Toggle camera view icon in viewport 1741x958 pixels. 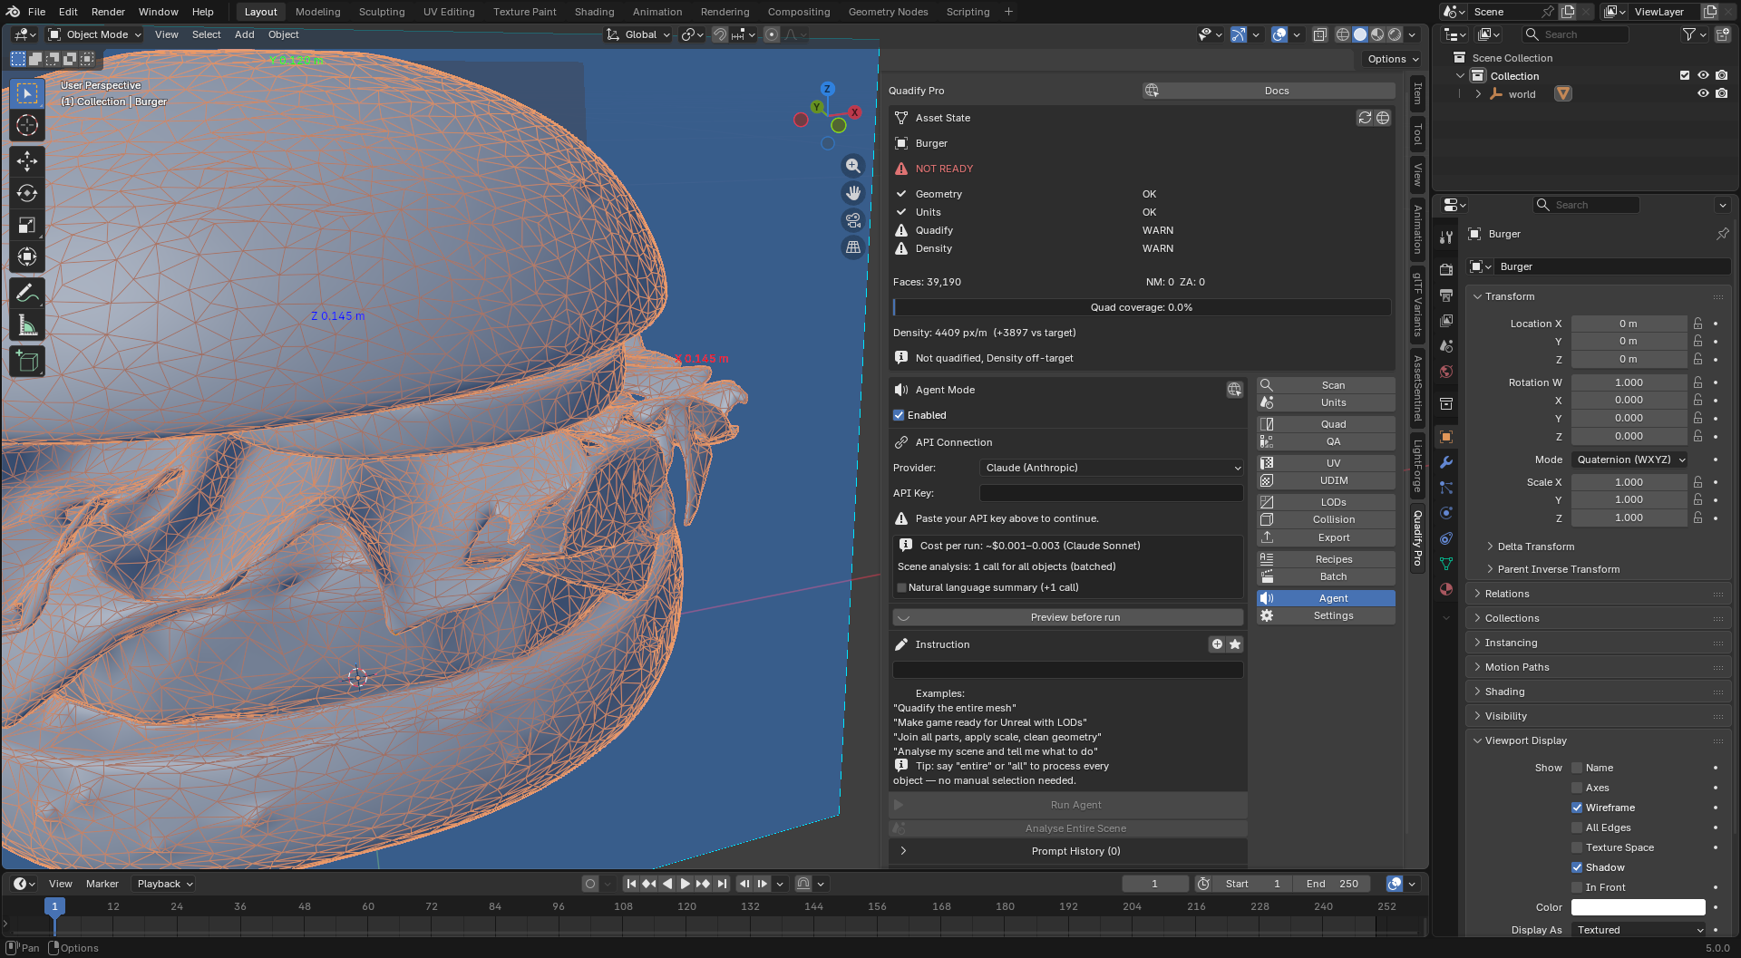[853, 220]
